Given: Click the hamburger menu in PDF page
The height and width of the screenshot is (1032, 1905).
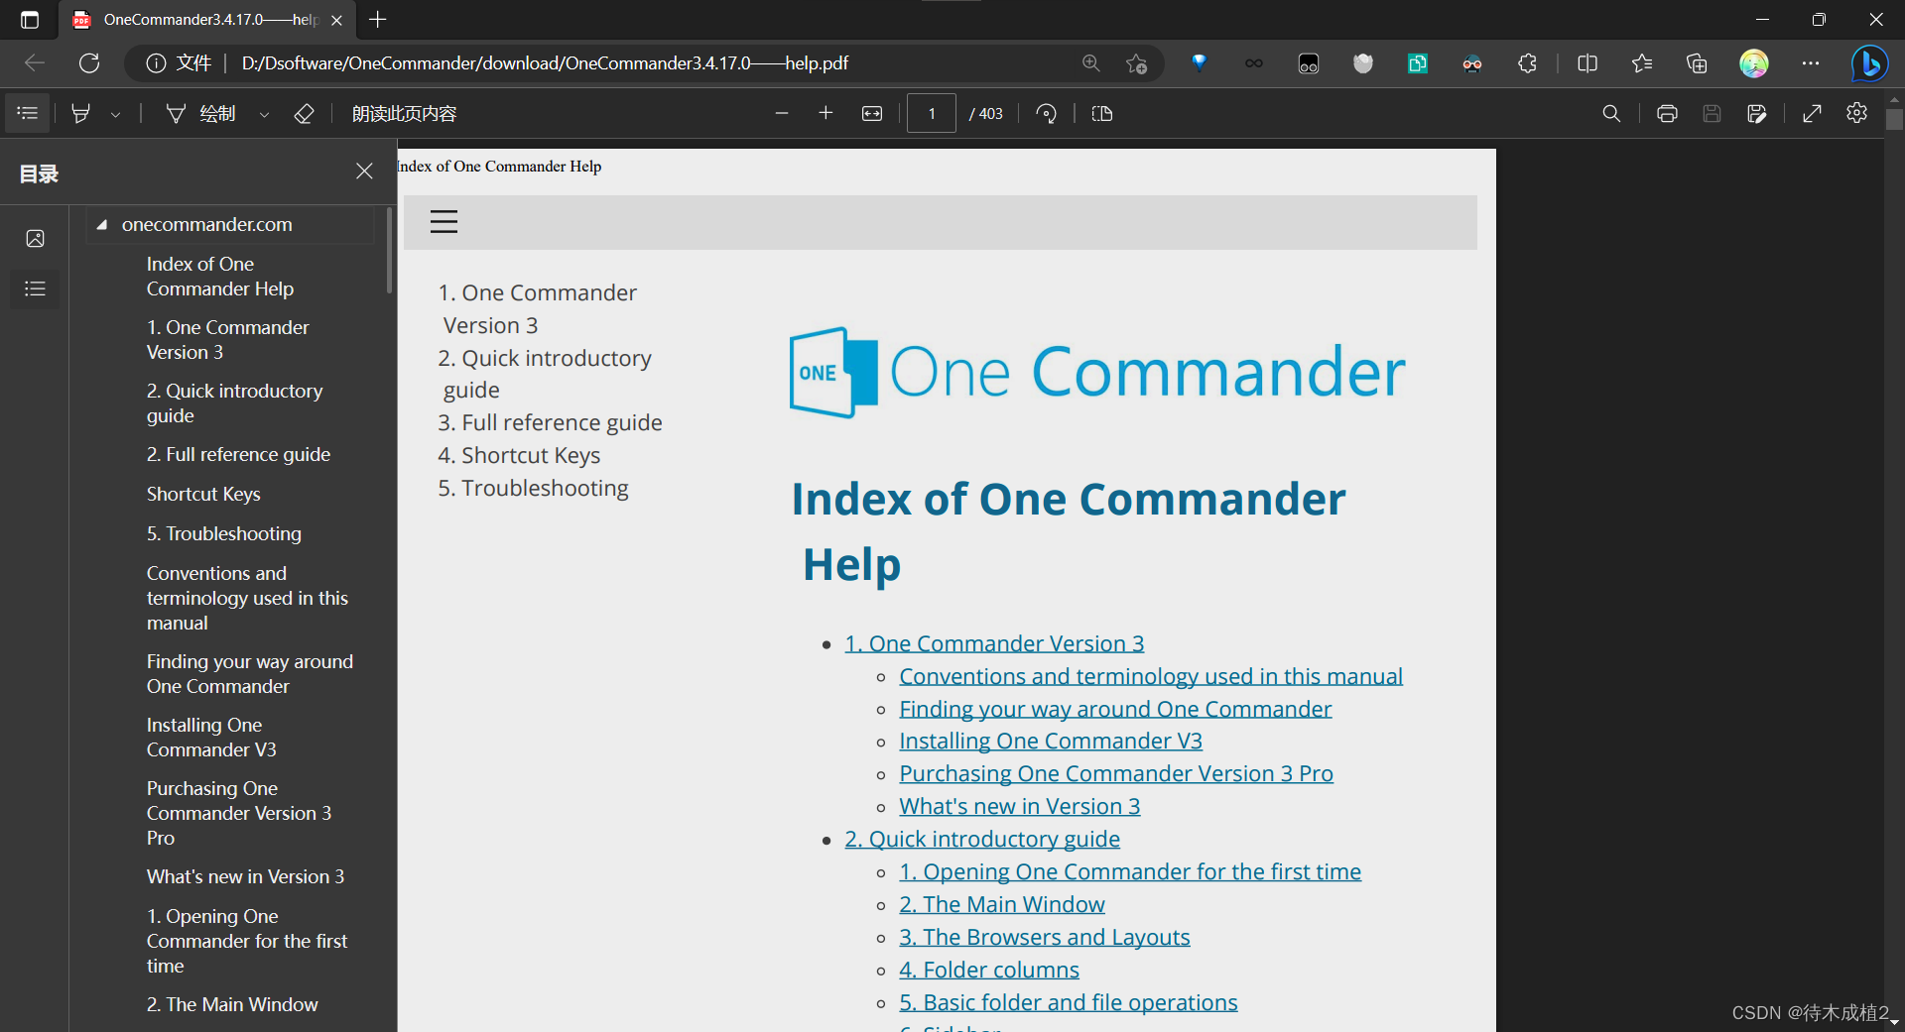Looking at the screenshot, I should coord(444,222).
